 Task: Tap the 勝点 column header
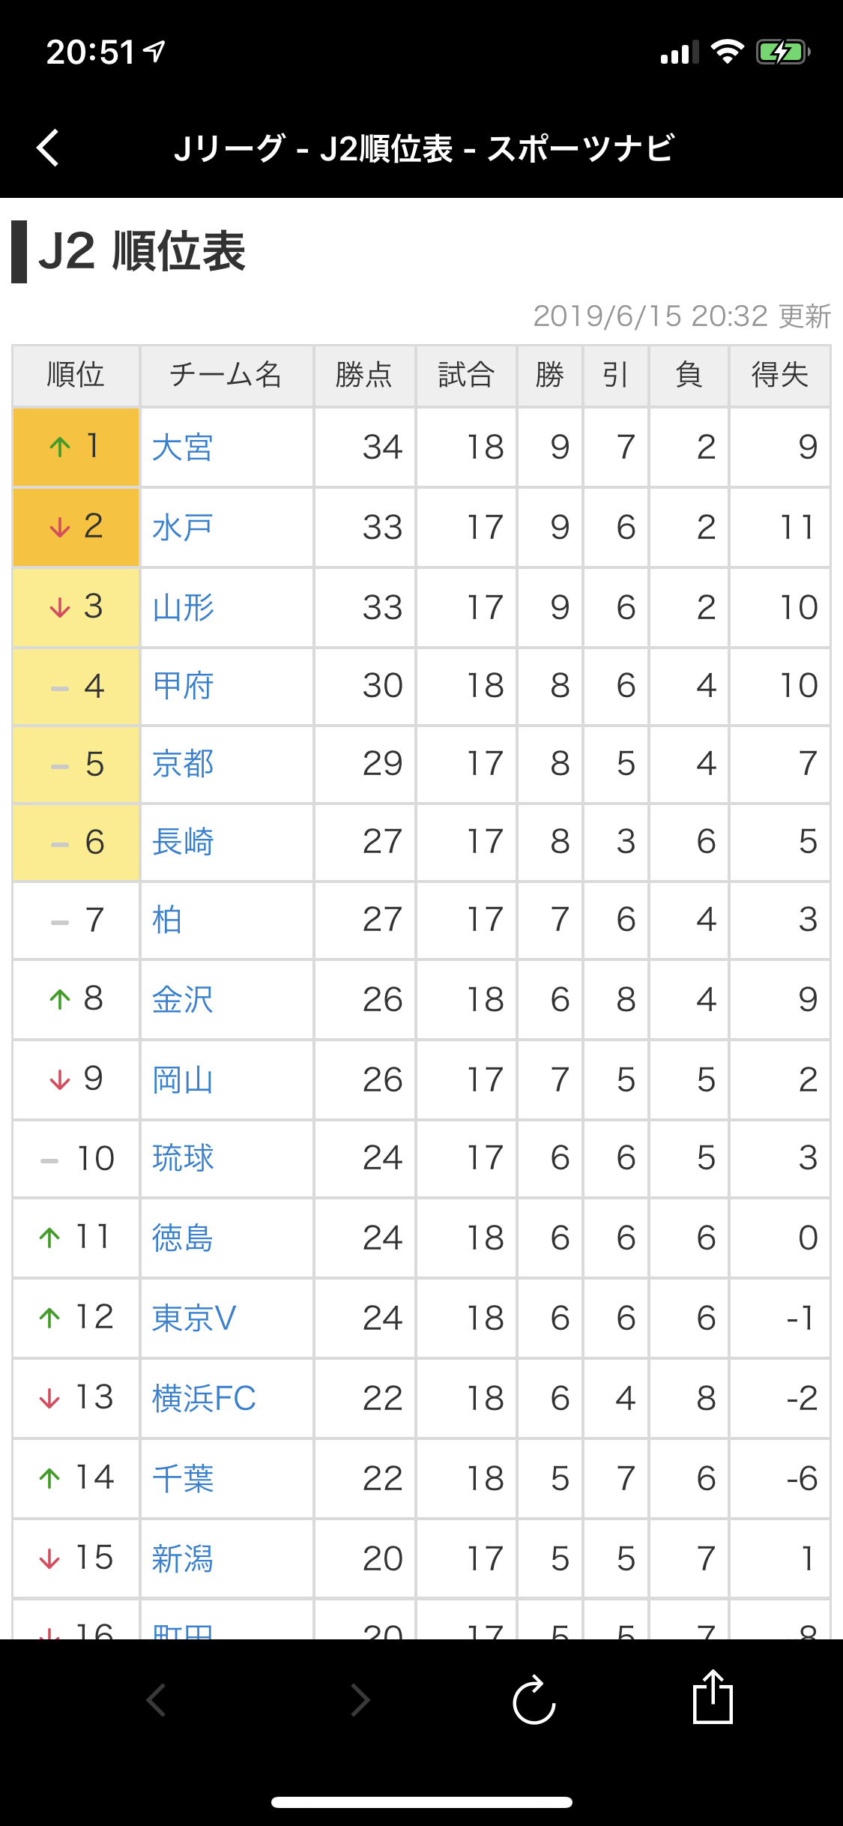(x=364, y=375)
